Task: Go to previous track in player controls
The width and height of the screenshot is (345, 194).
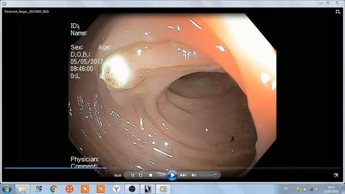Action: pos(161,175)
